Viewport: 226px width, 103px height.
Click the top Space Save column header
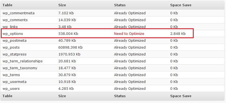click(181, 5)
